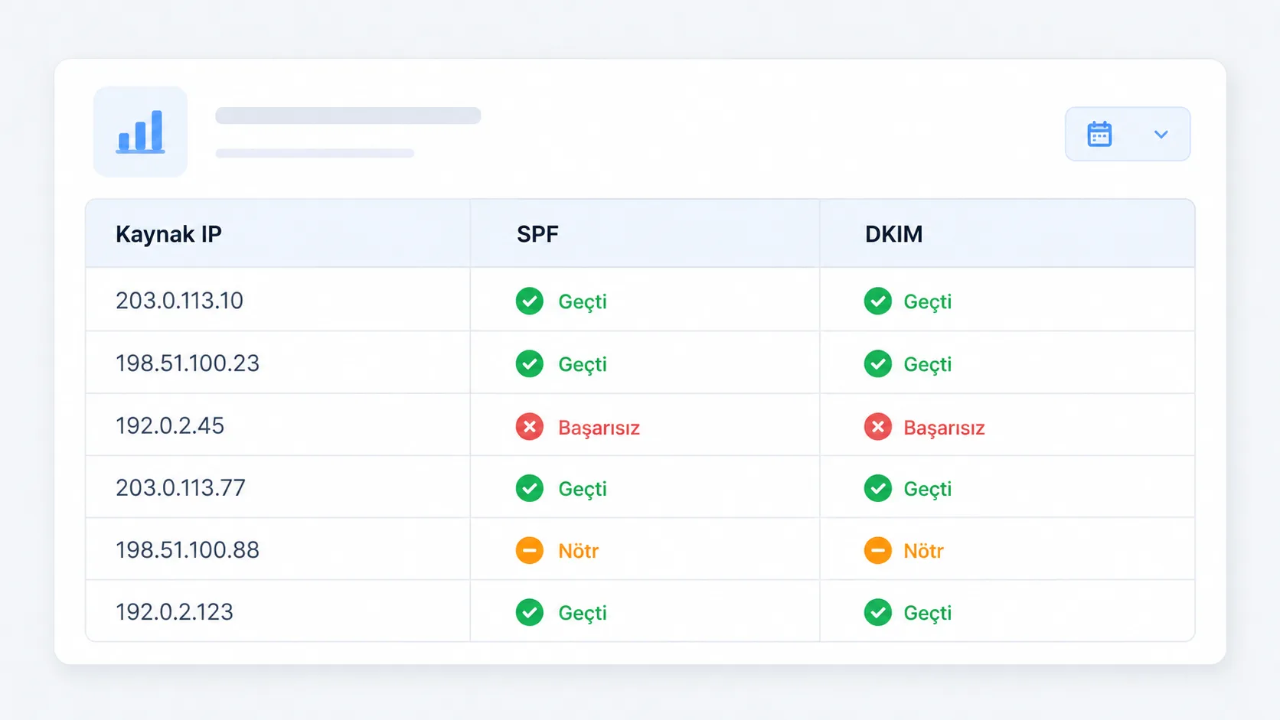This screenshot has width=1280, height=720.
Task: Click SPF green check icon for 192.0.2.123
Action: 529,612
